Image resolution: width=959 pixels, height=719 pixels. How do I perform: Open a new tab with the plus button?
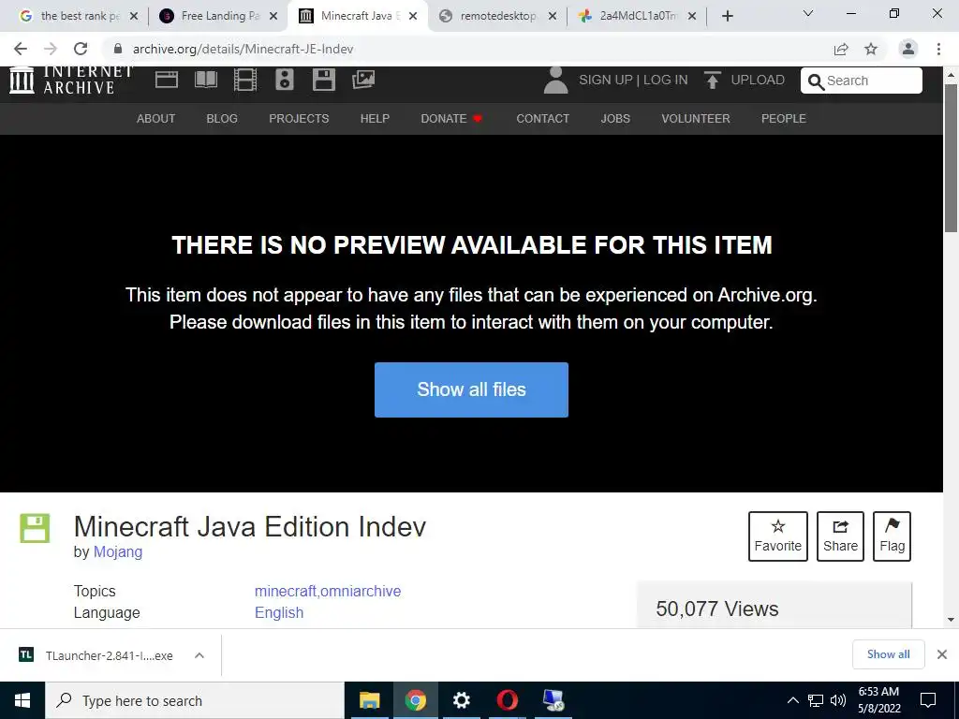[x=727, y=16]
